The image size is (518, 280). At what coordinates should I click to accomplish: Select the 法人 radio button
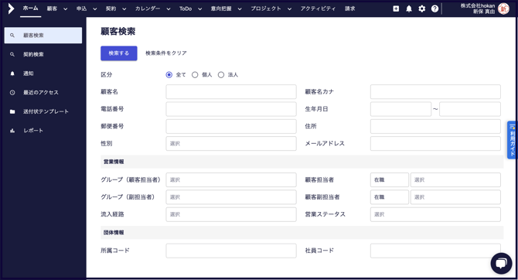(221, 75)
